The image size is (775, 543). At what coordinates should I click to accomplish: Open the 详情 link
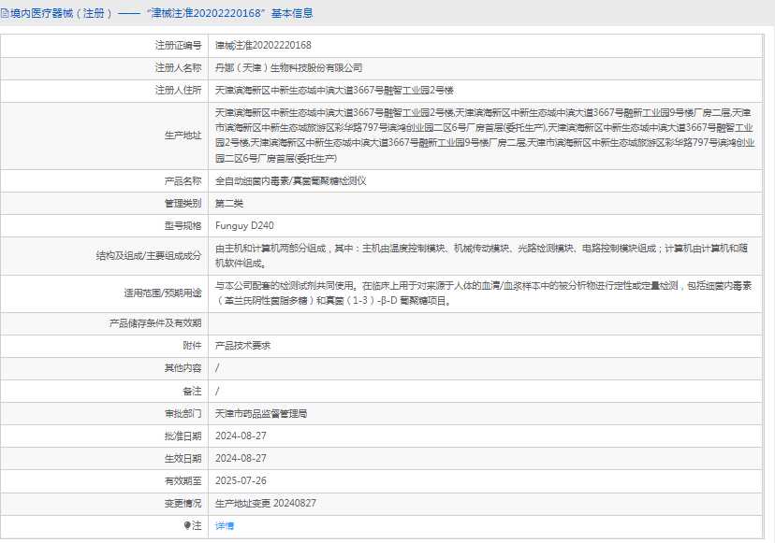(x=225, y=526)
